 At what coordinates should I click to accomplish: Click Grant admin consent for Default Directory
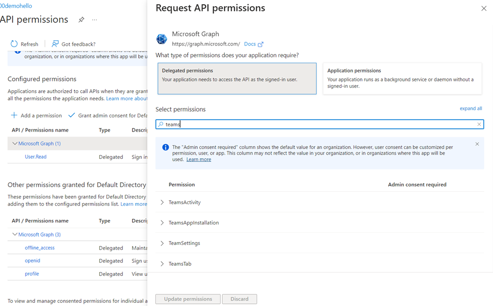(108, 115)
